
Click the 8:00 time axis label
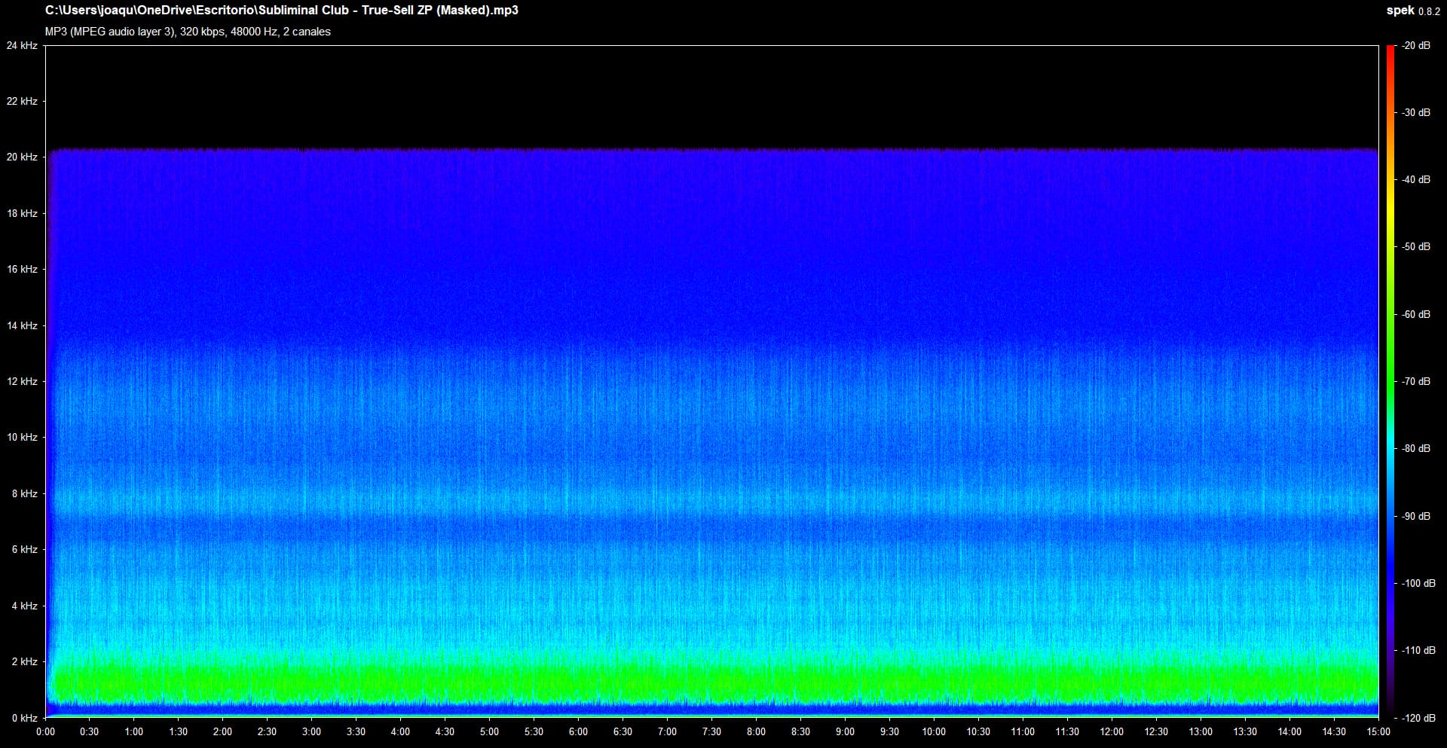coord(757,731)
